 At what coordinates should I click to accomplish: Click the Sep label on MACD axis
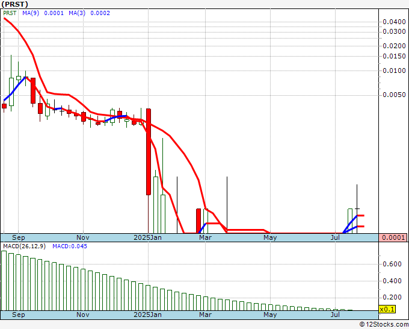pyautogui.click(x=19, y=315)
